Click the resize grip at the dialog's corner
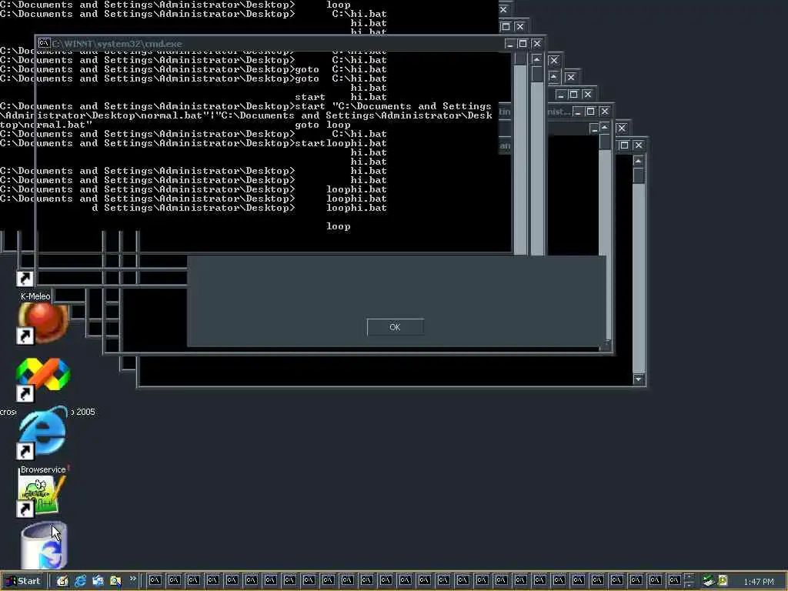The height and width of the screenshot is (591, 788). coord(605,346)
